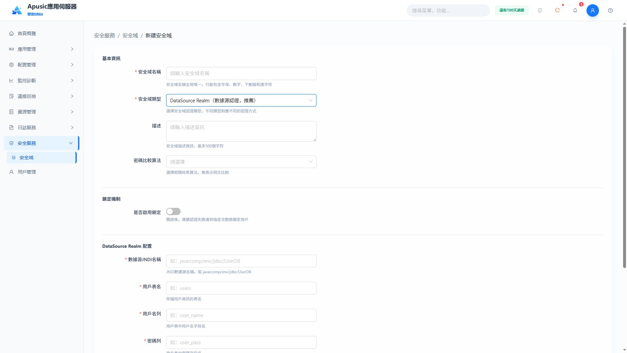Screen dimensions: 627x353
Task: Click the shield icon beside 安全服務
Action: (11, 143)
